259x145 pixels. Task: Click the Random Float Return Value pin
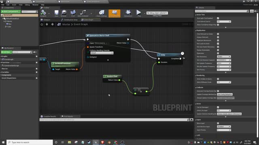point(119,80)
